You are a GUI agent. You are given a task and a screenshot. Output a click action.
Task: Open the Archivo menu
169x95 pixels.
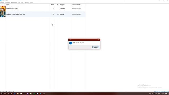[x=2, y=3]
